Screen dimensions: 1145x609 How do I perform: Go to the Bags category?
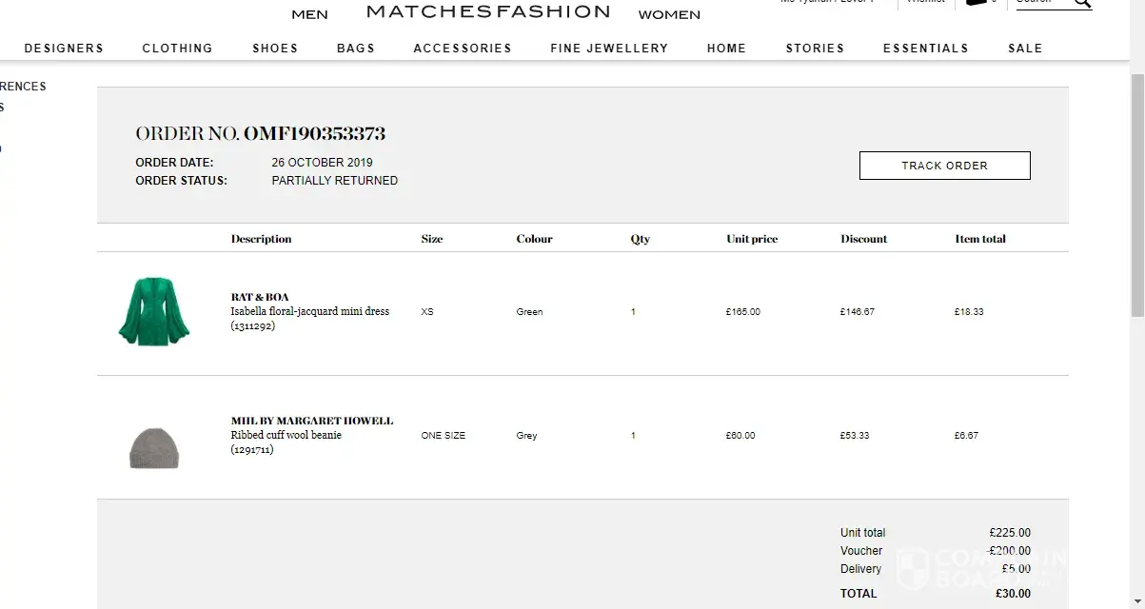pyautogui.click(x=355, y=49)
